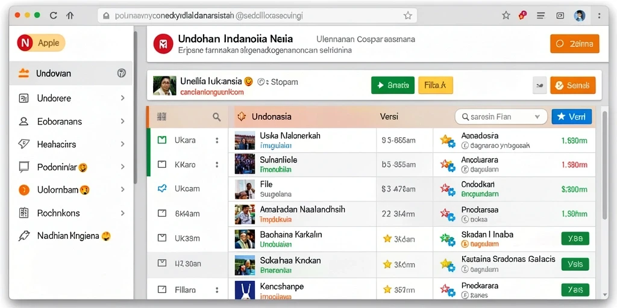Click the Baohaina Karkalin row title
The image size is (617, 308).
(291, 235)
